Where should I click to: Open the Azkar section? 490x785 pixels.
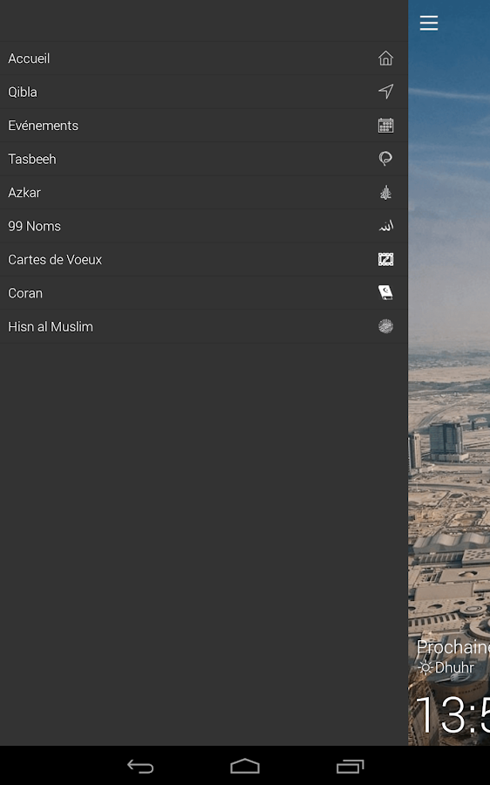coord(204,193)
